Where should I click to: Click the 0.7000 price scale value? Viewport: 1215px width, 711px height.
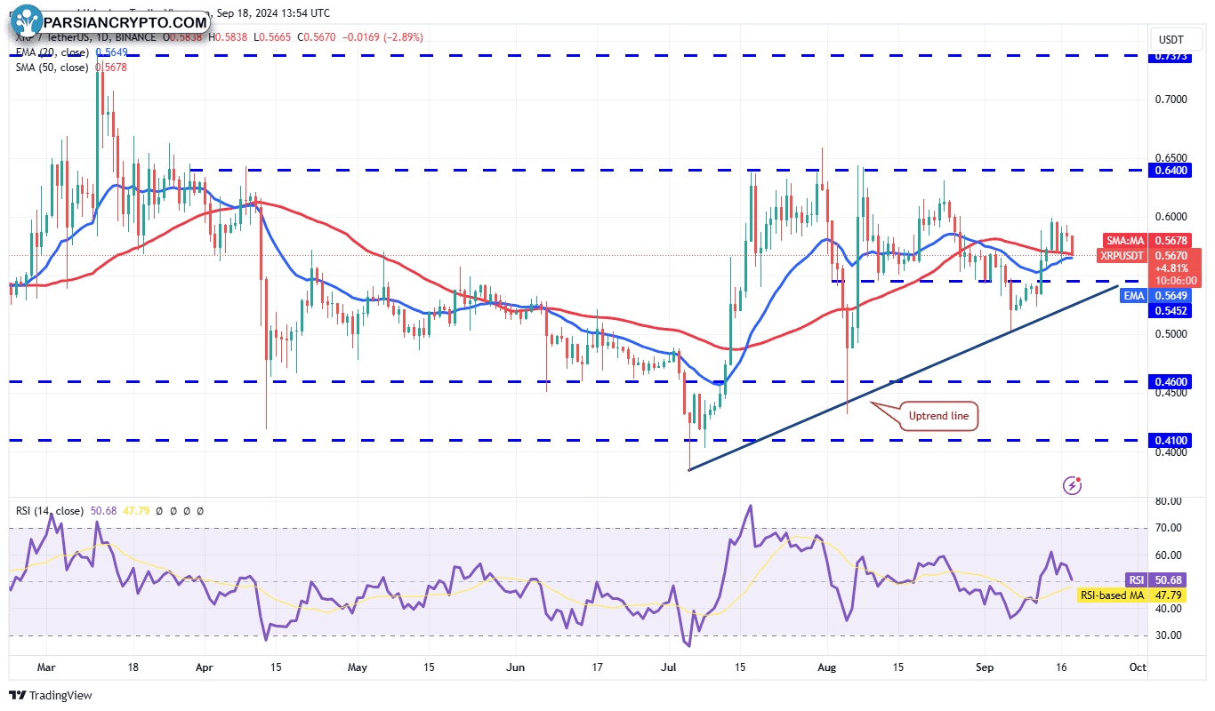point(1171,99)
